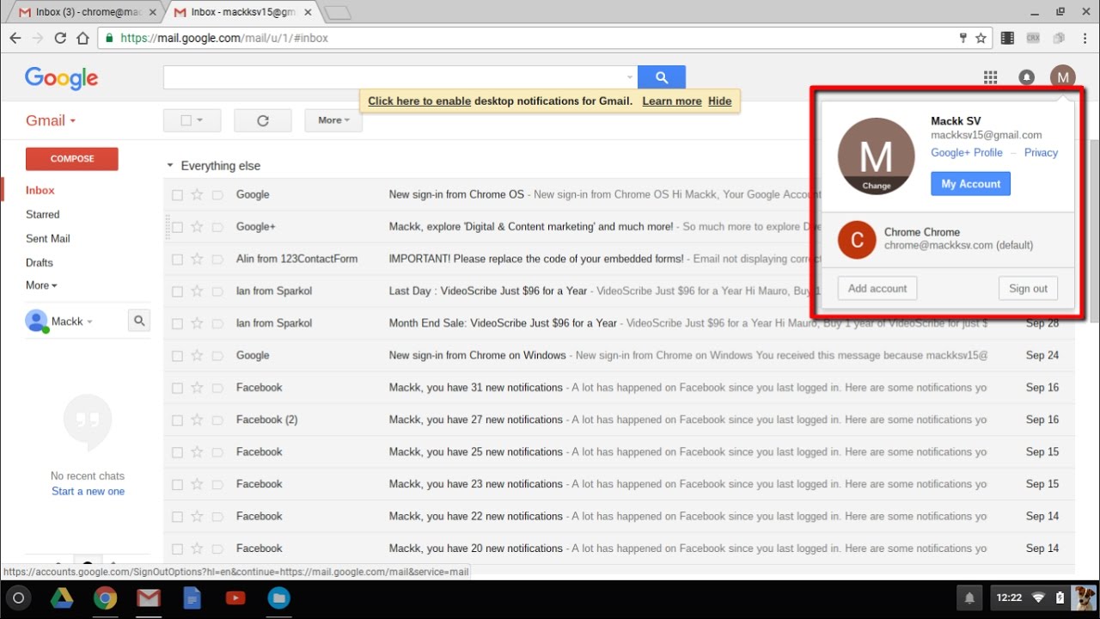Viewport: 1100px width, 619px height.
Task: Open the Learn more notifications link
Action: 672,101
